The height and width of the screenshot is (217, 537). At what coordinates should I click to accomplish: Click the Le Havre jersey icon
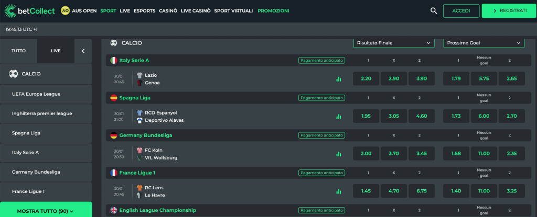click(139, 195)
